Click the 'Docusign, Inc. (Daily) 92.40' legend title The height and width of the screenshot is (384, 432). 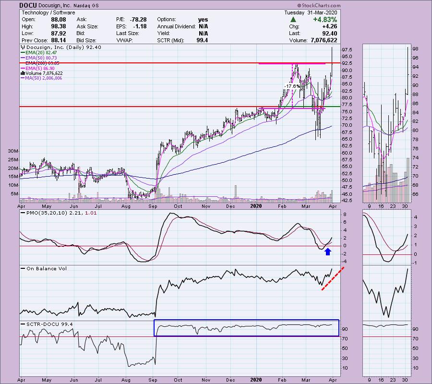tap(64, 48)
